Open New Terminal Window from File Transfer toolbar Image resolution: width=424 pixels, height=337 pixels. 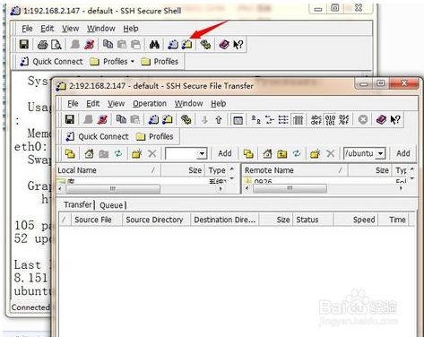pyautogui.click(x=153, y=120)
